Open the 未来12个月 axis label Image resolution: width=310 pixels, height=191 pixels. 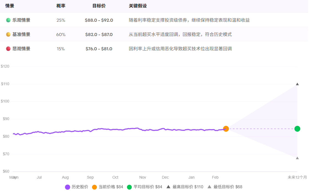pos(297,177)
